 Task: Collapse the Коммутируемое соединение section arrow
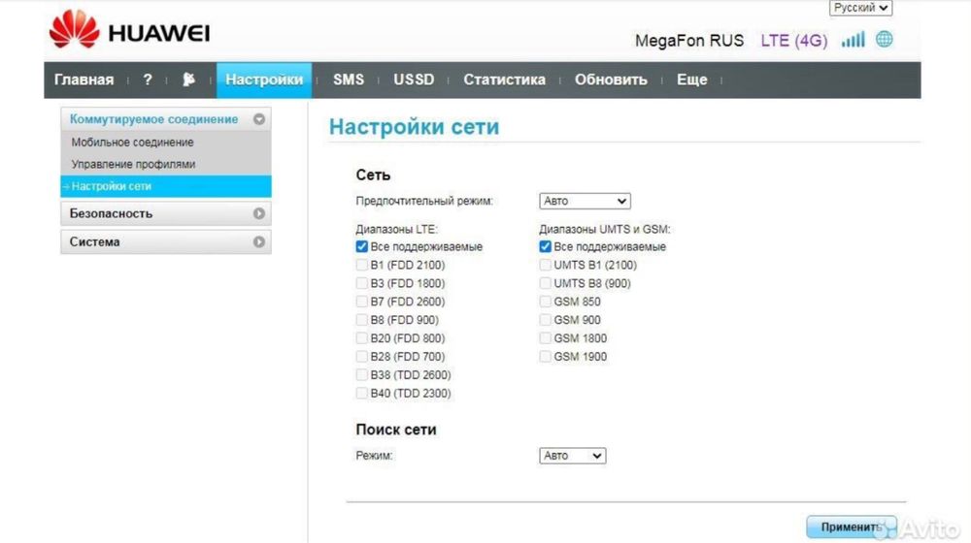[259, 119]
